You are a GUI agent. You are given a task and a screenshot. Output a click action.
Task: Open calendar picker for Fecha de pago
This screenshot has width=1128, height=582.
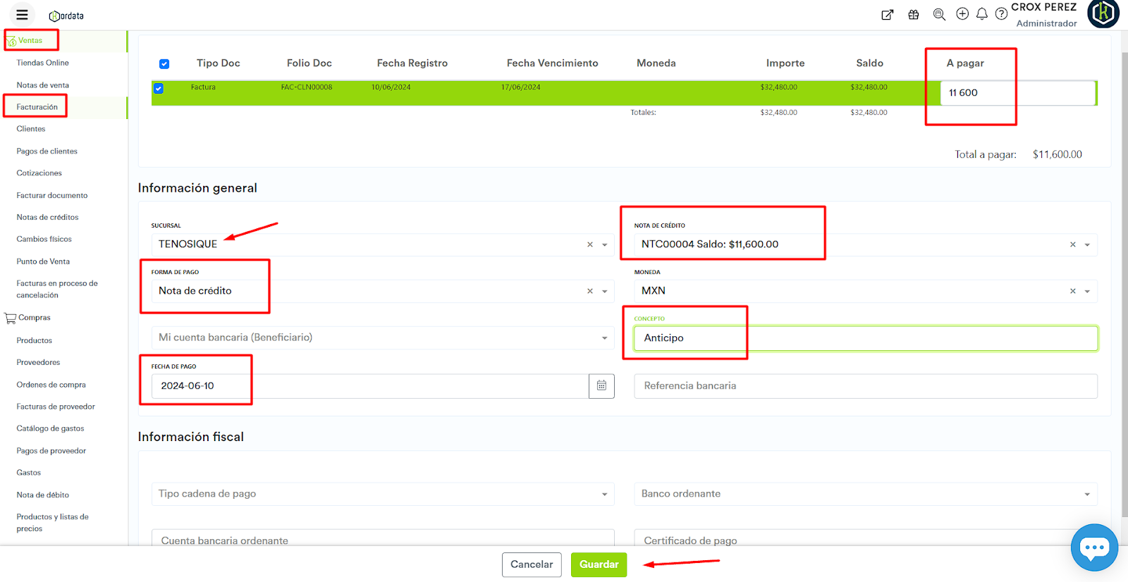[x=601, y=386]
